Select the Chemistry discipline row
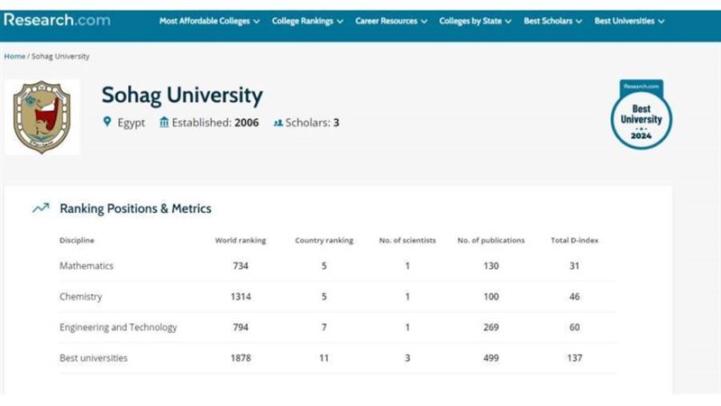This screenshot has width=721, height=406. (x=81, y=297)
